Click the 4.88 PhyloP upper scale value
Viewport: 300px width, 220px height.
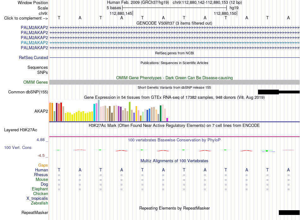(x=40, y=140)
